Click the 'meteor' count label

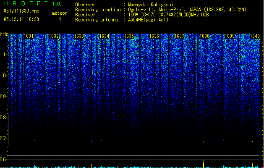coord(60,13)
